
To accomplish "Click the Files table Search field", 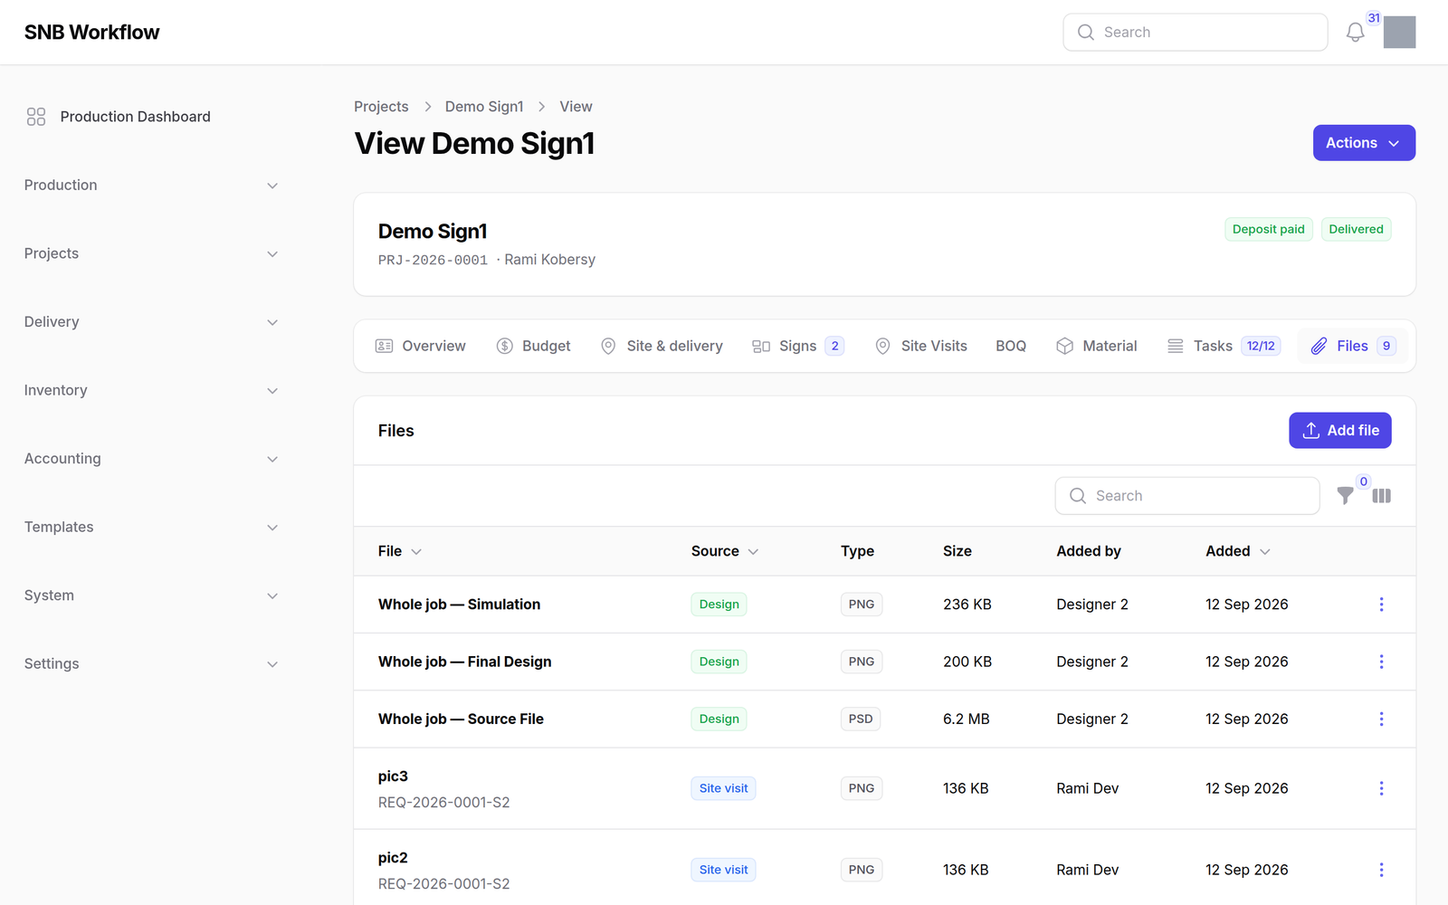I will (x=1186, y=496).
